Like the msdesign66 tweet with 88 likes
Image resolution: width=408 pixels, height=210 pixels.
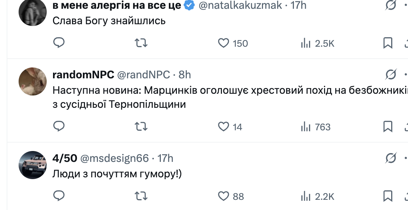click(x=224, y=196)
